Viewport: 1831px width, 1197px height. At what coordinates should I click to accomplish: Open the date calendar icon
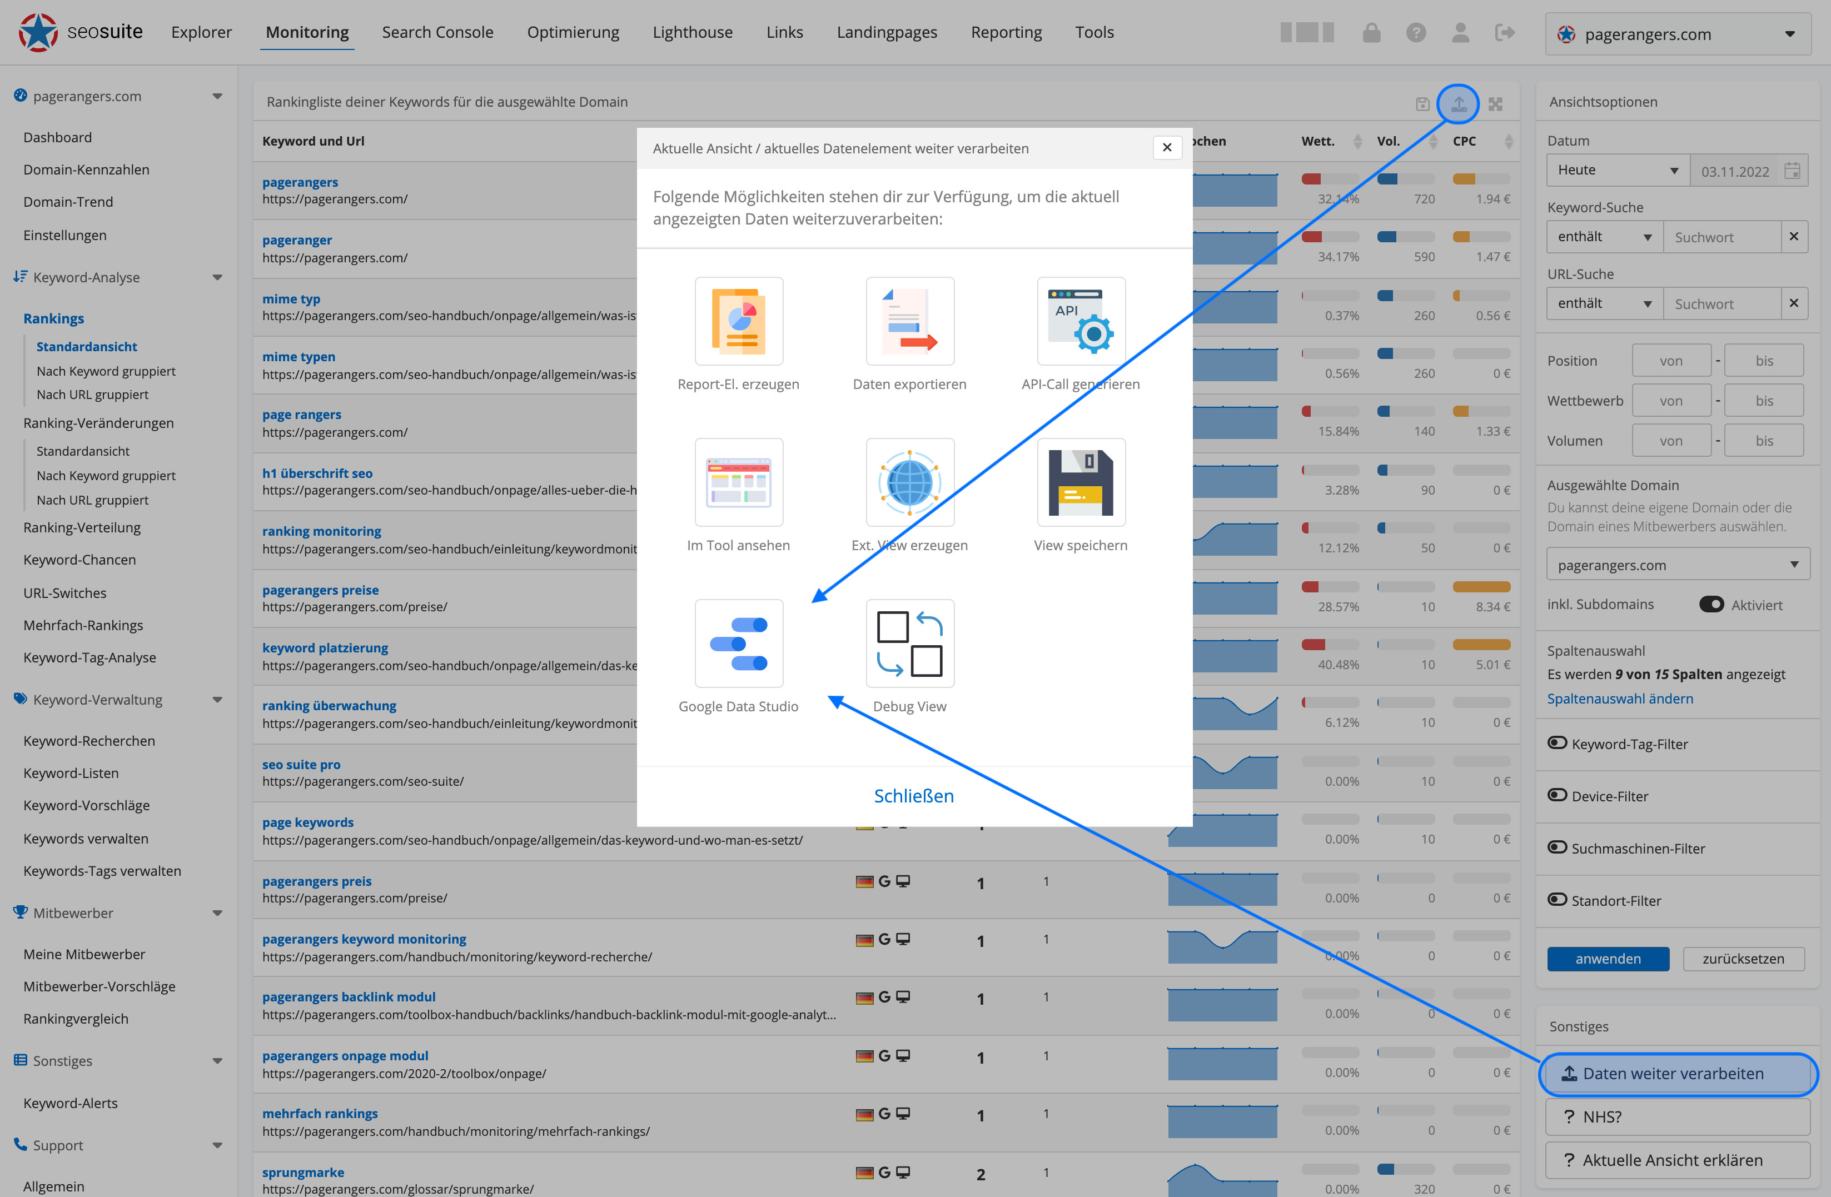(x=1792, y=171)
